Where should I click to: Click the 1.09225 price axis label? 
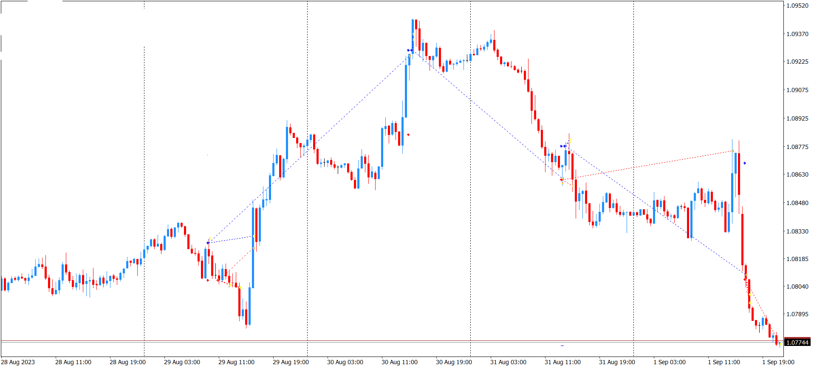(x=797, y=62)
